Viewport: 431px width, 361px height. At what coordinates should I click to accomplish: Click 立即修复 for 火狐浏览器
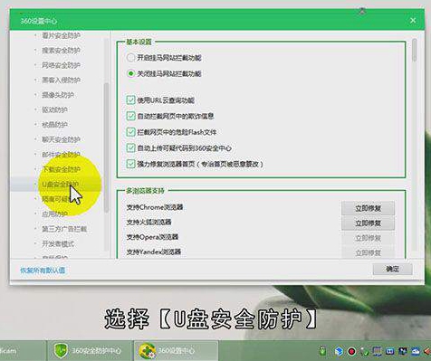[x=368, y=223]
